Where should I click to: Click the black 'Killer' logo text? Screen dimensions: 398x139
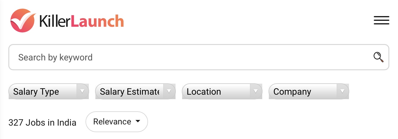55,21
